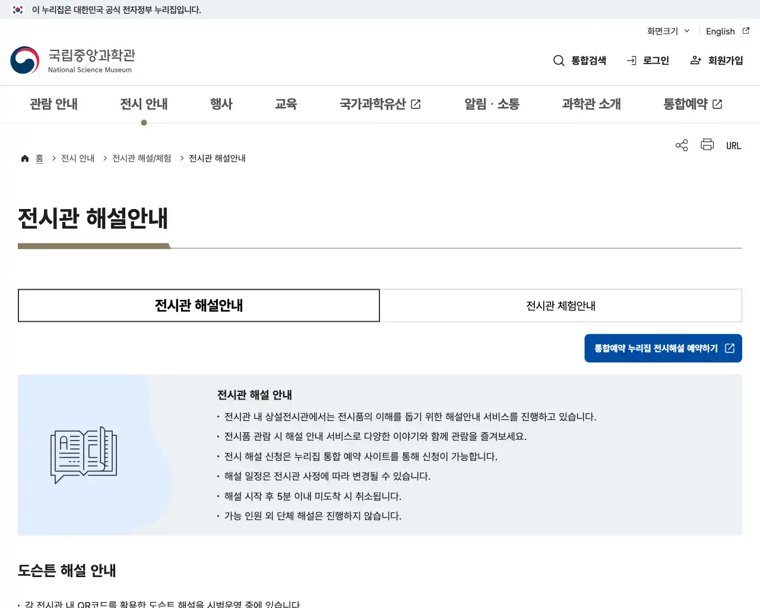Expand the 알림 · 소통 menu
760x608 pixels.
[x=492, y=104]
